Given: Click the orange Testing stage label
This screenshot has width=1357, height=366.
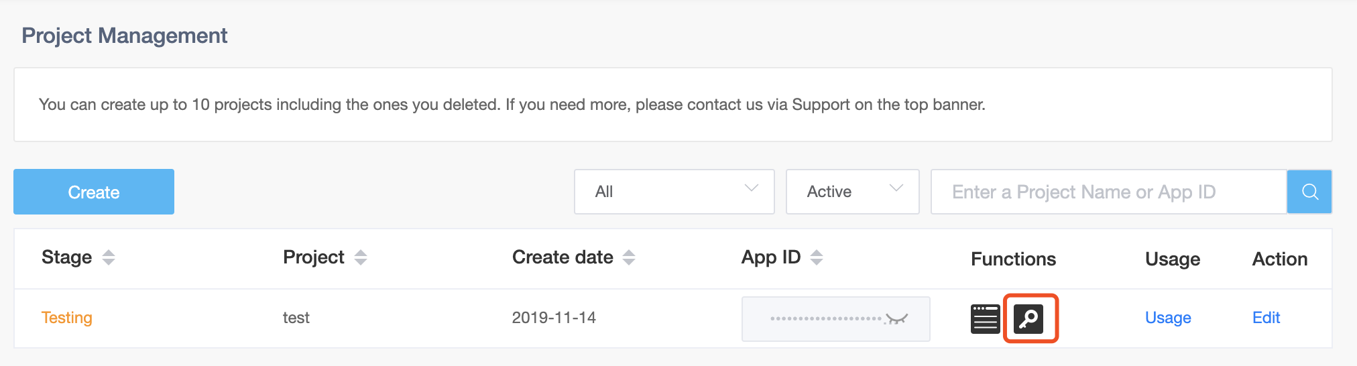Looking at the screenshot, I should point(67,318).
